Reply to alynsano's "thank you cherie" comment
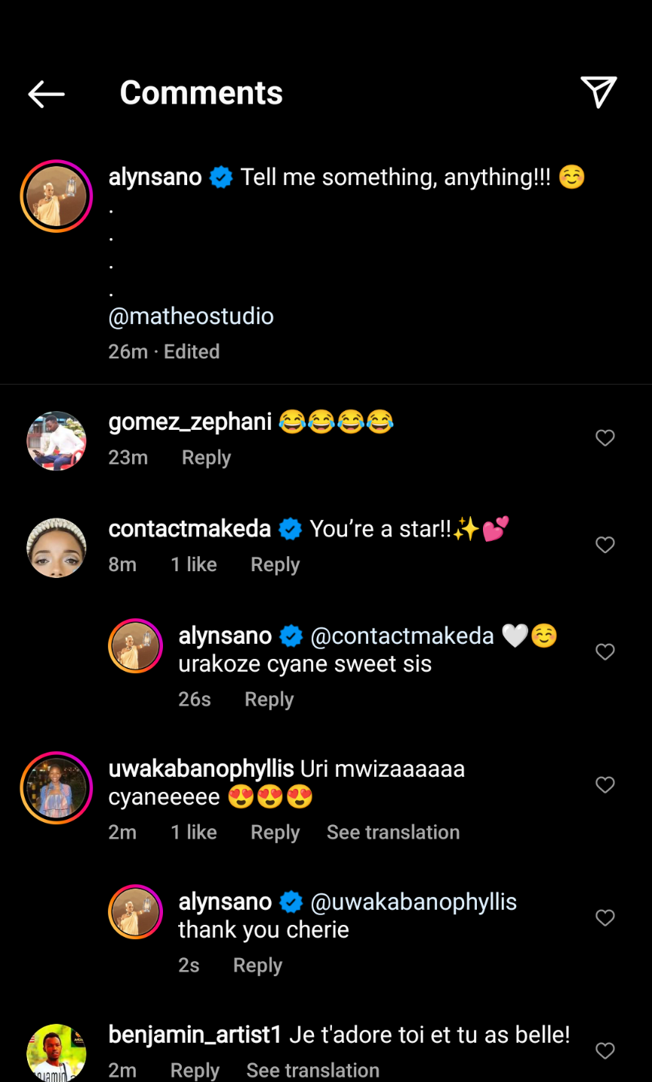652x1082 pixels. pyautogui.click(x=257, y=966)
